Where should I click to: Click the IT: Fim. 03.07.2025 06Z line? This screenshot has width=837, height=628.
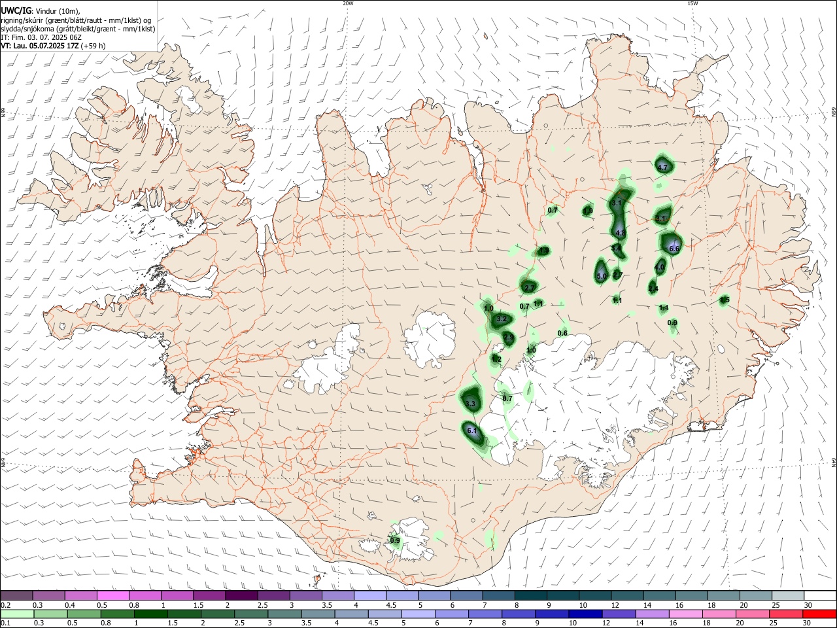point(41,37)
